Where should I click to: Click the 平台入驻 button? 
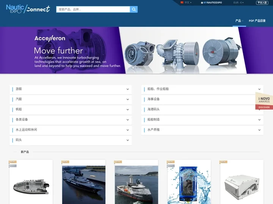(262, 3)
